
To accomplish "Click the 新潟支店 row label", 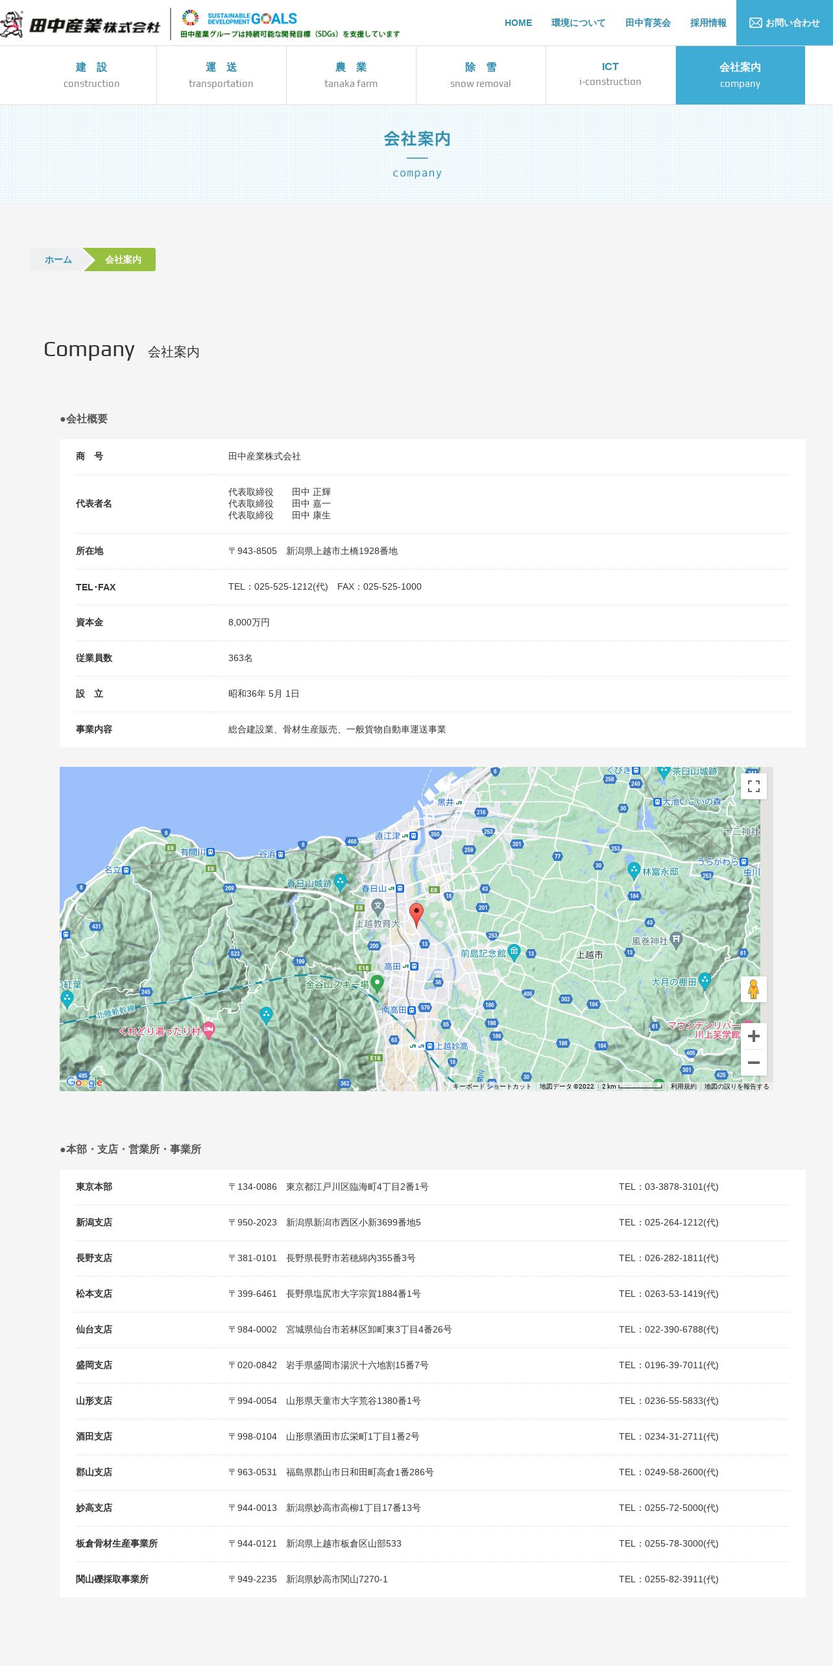I will coord(94,1222).
